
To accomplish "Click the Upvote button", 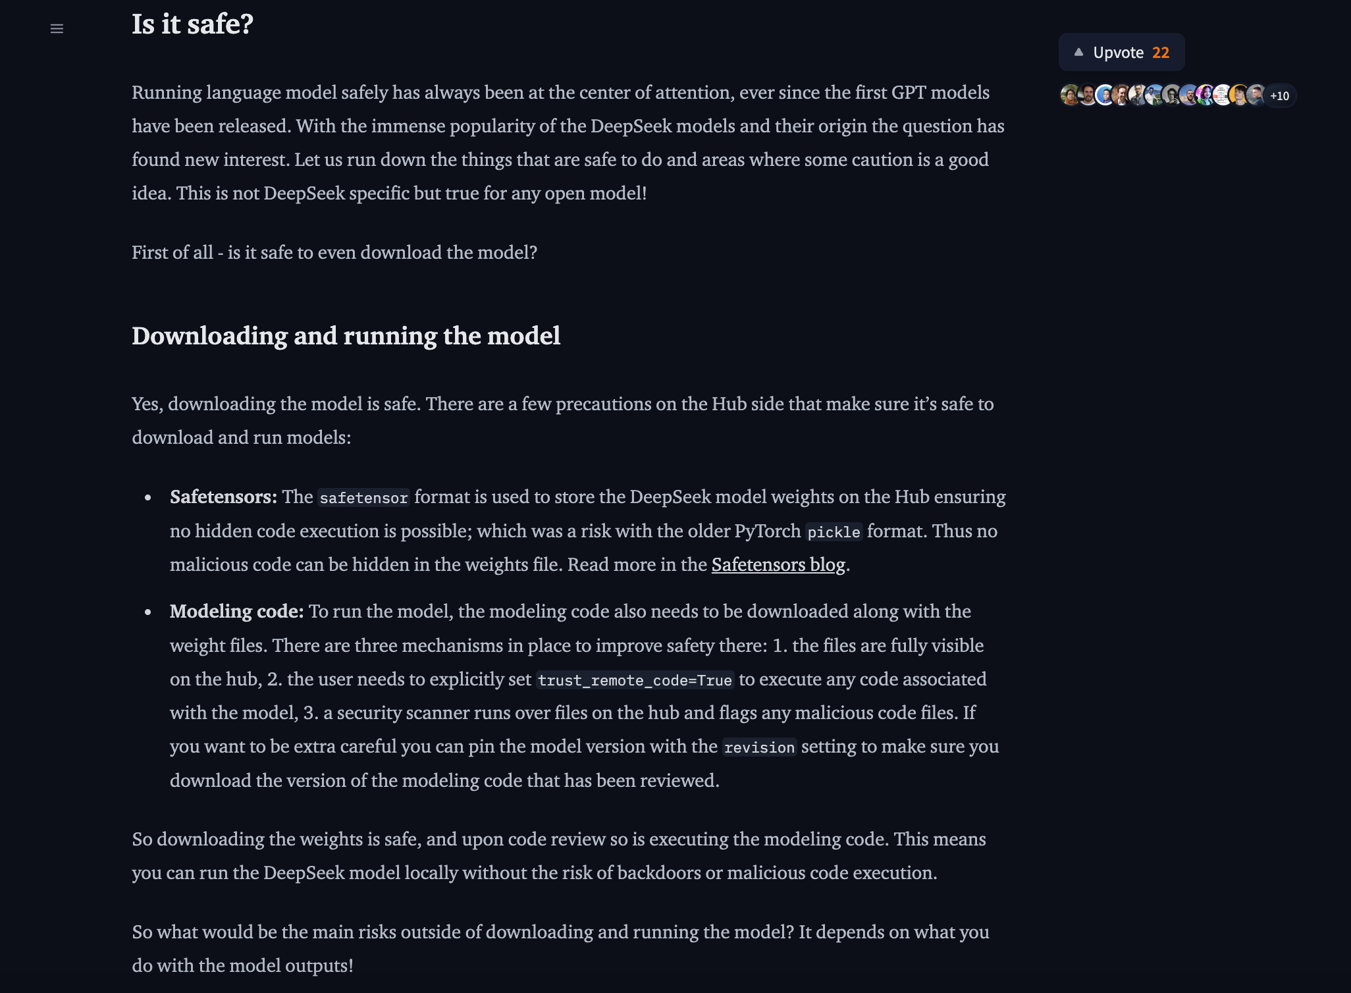I will (1121, 52).
